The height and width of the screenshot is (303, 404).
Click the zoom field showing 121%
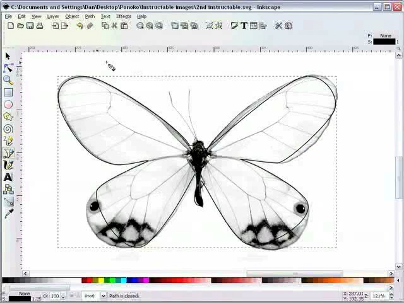(379, 296)
